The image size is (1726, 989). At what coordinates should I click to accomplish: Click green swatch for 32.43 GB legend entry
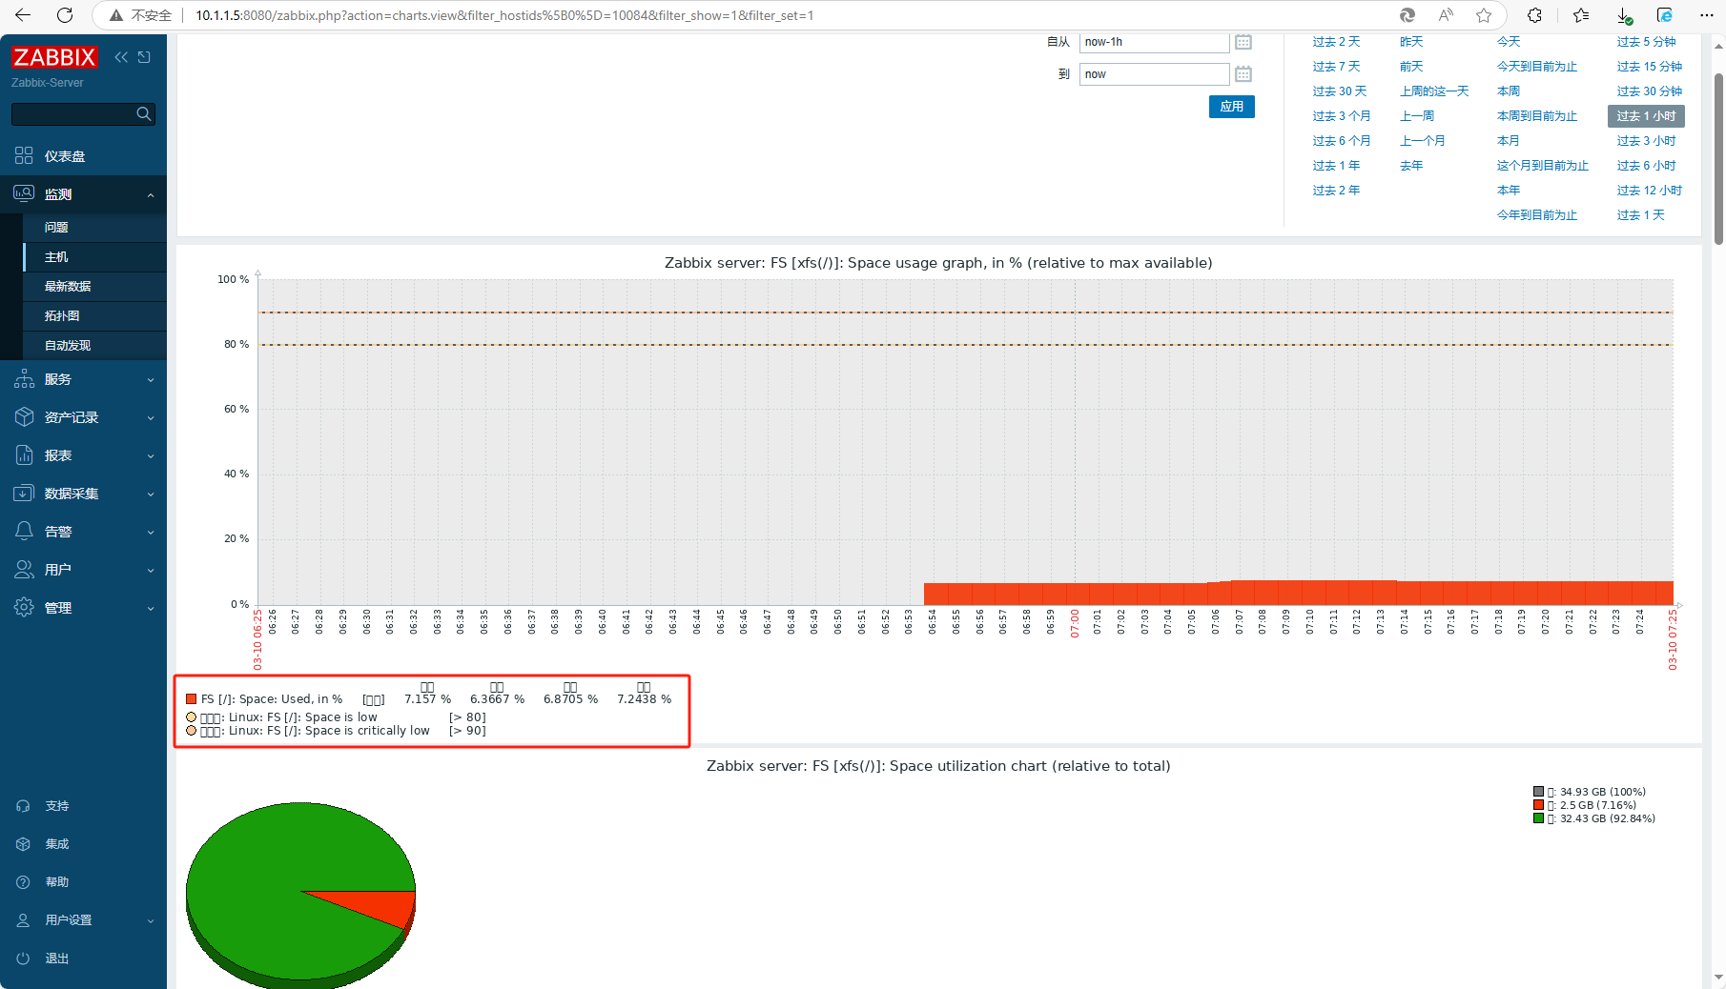point(1538,818)
